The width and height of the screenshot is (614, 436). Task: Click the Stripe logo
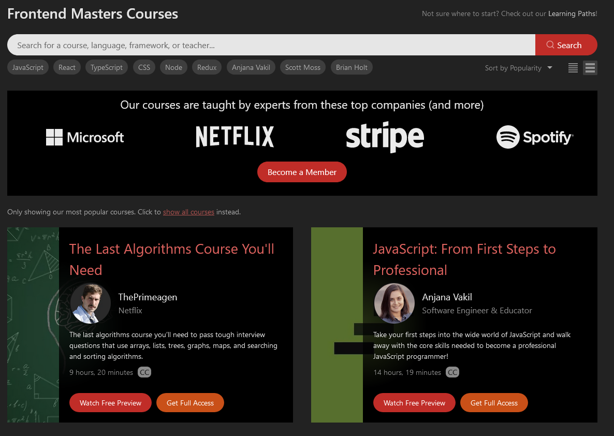(385, 137)
